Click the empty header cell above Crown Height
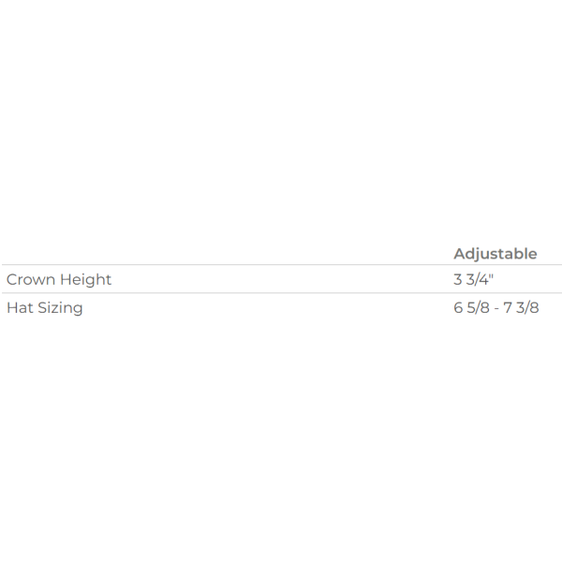Viewport: 562px width, 562px height. click(x=226, y=254)
